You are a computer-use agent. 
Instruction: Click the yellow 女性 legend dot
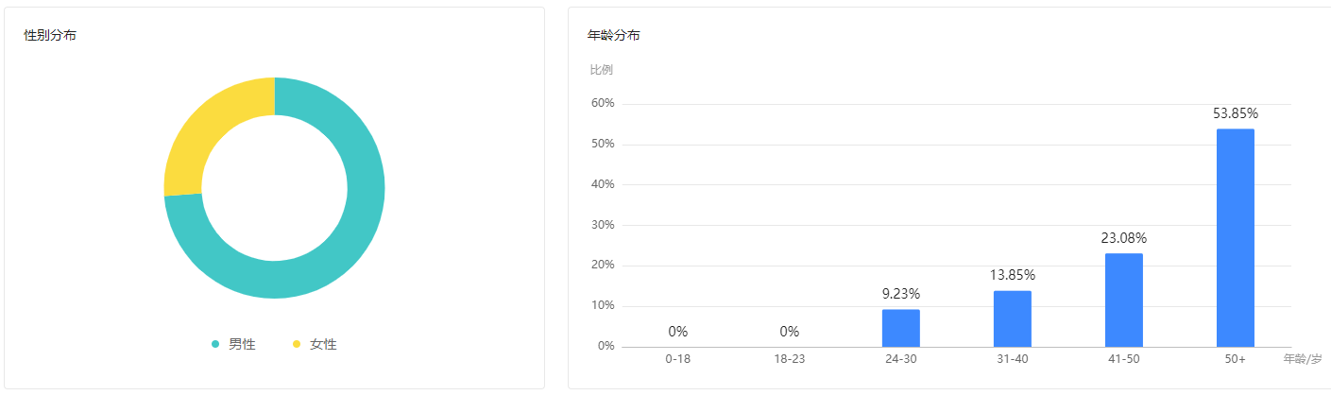(x=297, y=344)
